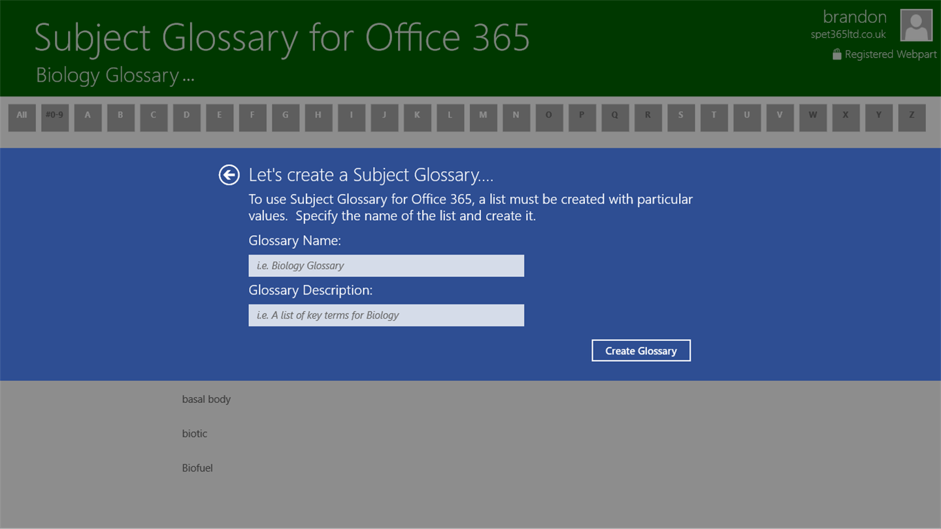Filter glossary by letter Z

point(912,118)
